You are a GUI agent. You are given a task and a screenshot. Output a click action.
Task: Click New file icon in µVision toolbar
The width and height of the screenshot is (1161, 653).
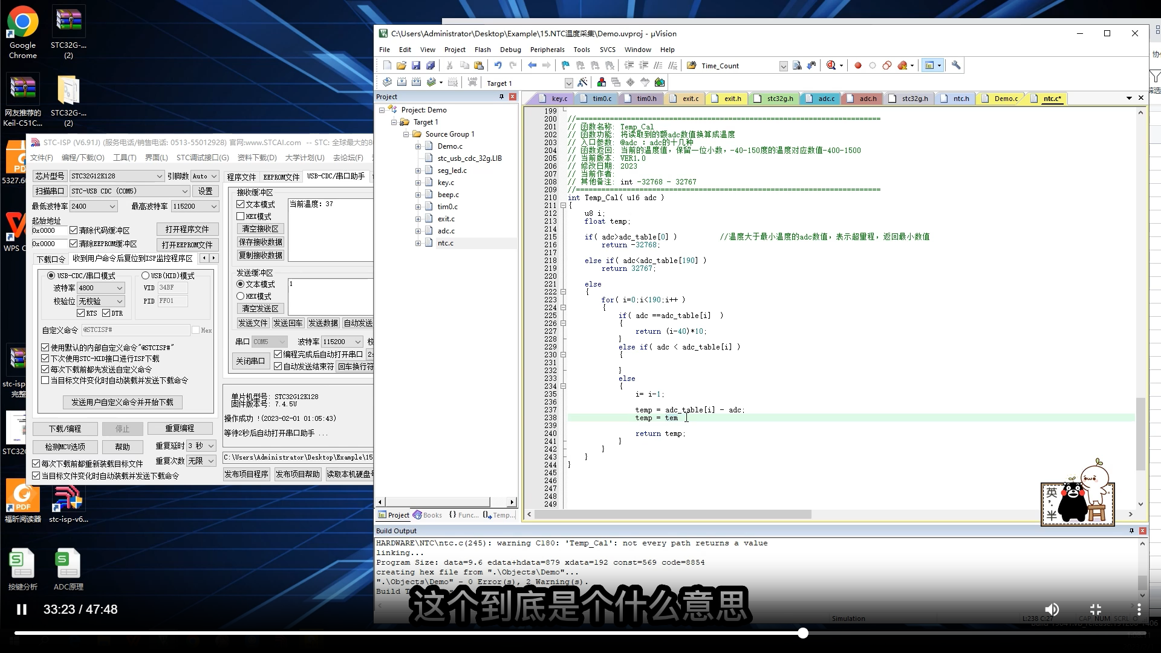pyautogui.click(x=387, y=65)
